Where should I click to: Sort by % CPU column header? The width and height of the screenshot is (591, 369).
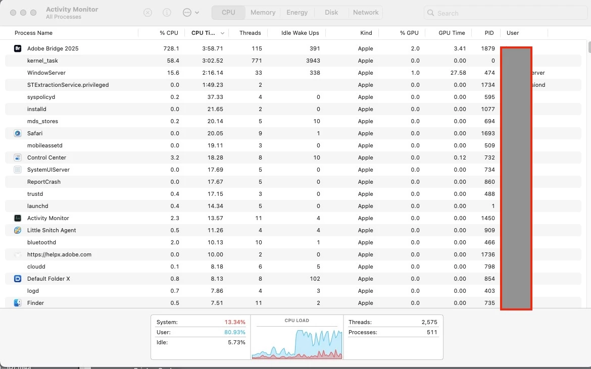169,33
